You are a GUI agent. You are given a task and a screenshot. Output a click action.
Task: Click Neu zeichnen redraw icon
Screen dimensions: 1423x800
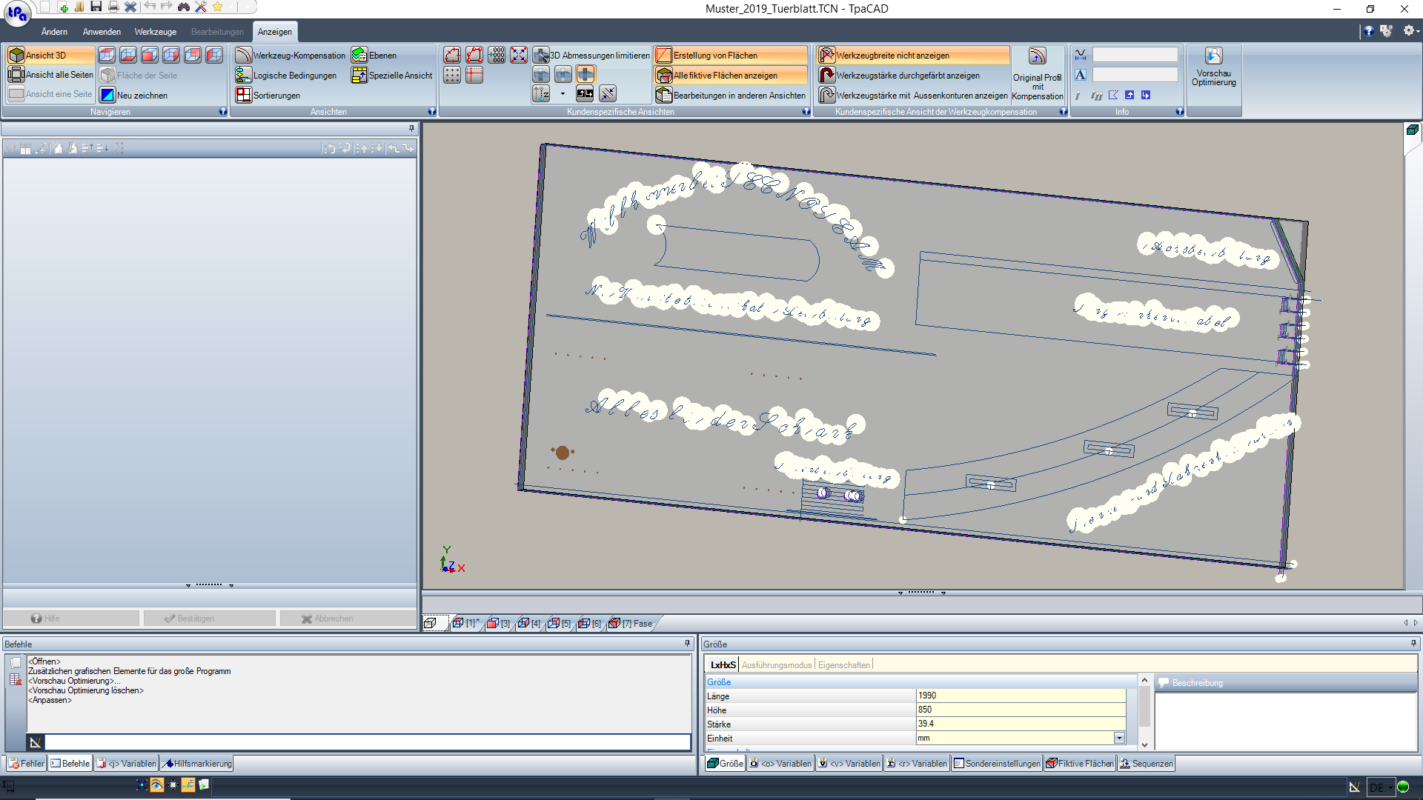click(x=107, y=95)
